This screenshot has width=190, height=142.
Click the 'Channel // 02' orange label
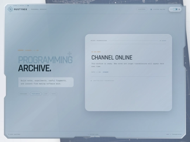(x=32, y=50)
